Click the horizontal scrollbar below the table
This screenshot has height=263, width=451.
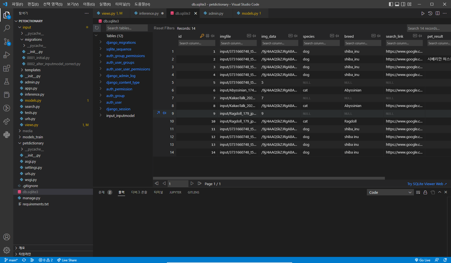click(x=269, y=178)
